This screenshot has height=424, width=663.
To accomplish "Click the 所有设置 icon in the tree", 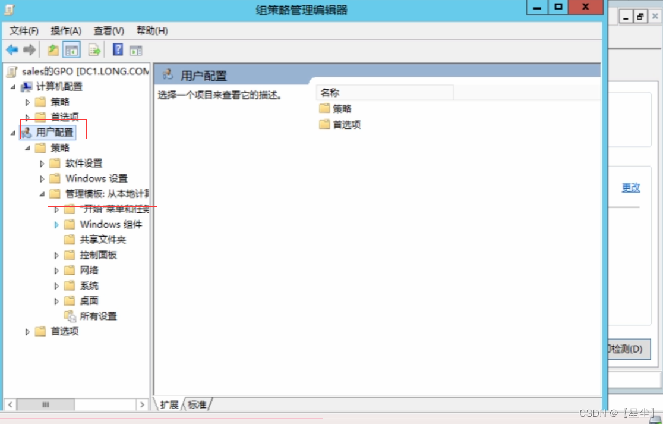I will [70, 316].
